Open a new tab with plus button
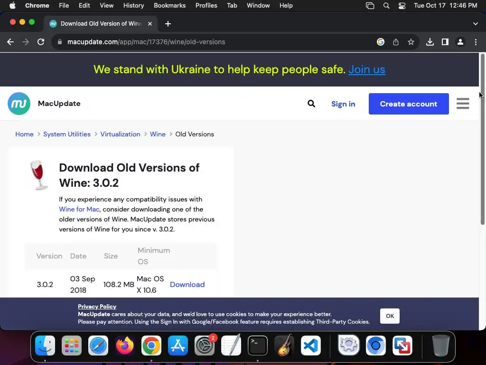486x365 pixels. pos(168,24)
